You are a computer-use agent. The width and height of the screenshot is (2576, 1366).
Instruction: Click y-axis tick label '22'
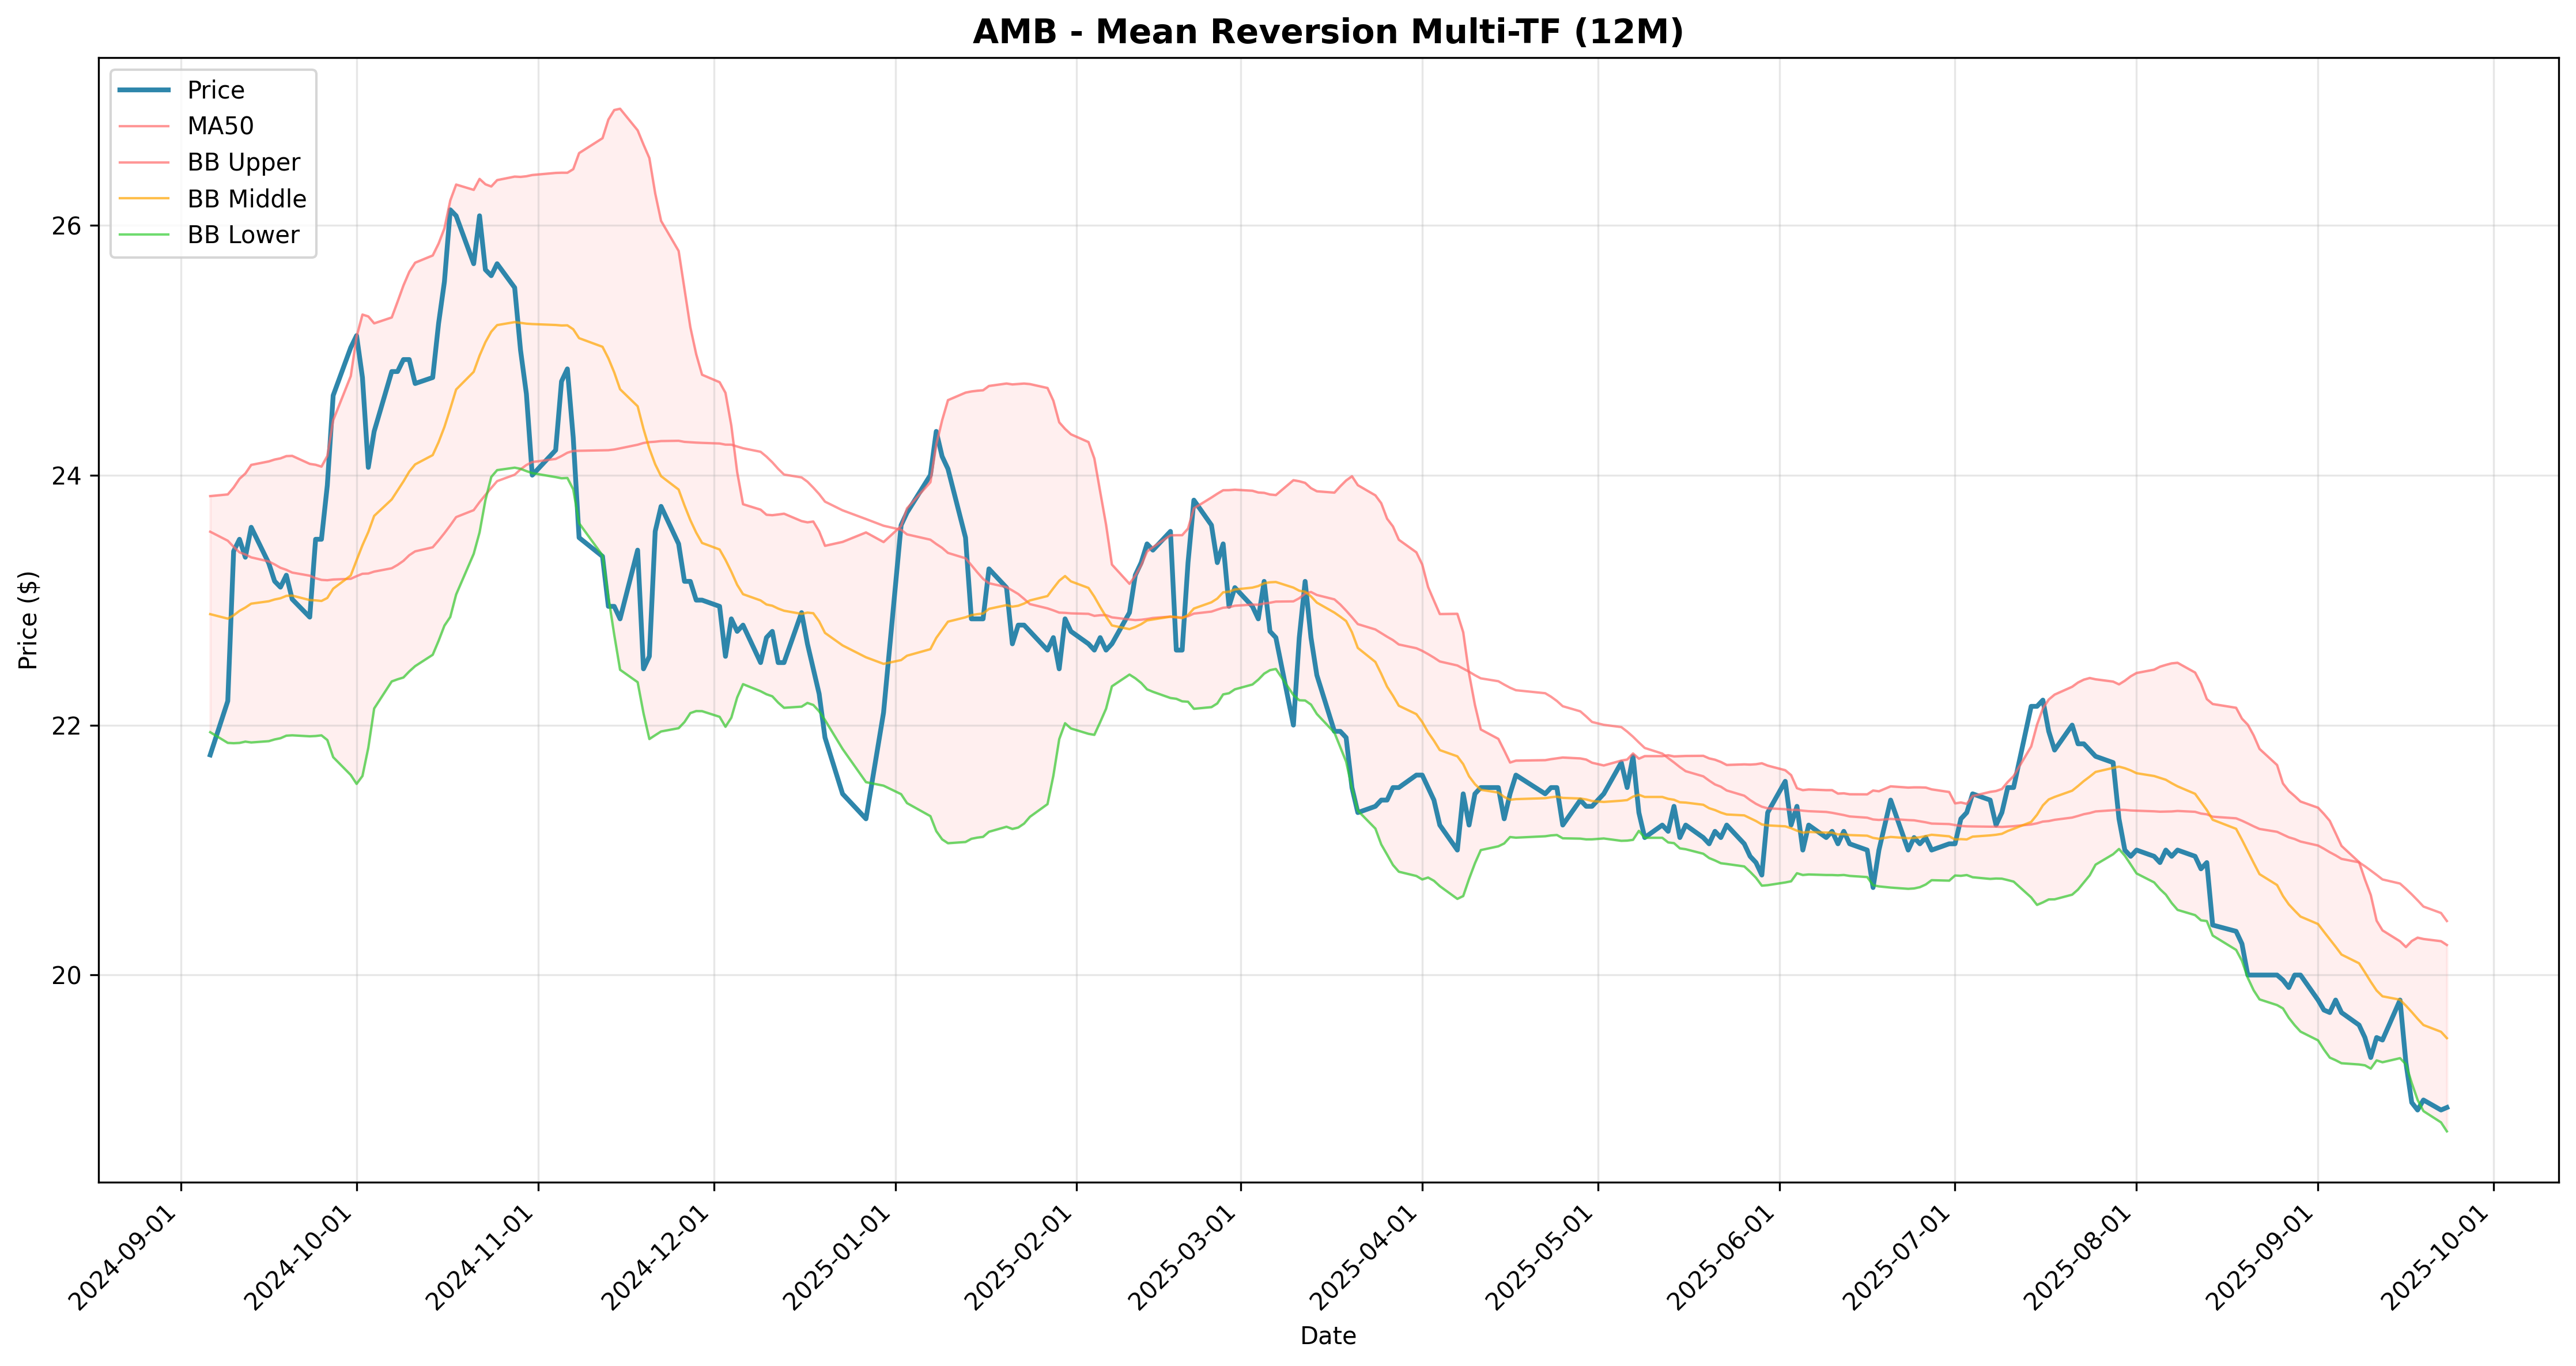click(67, 726)
